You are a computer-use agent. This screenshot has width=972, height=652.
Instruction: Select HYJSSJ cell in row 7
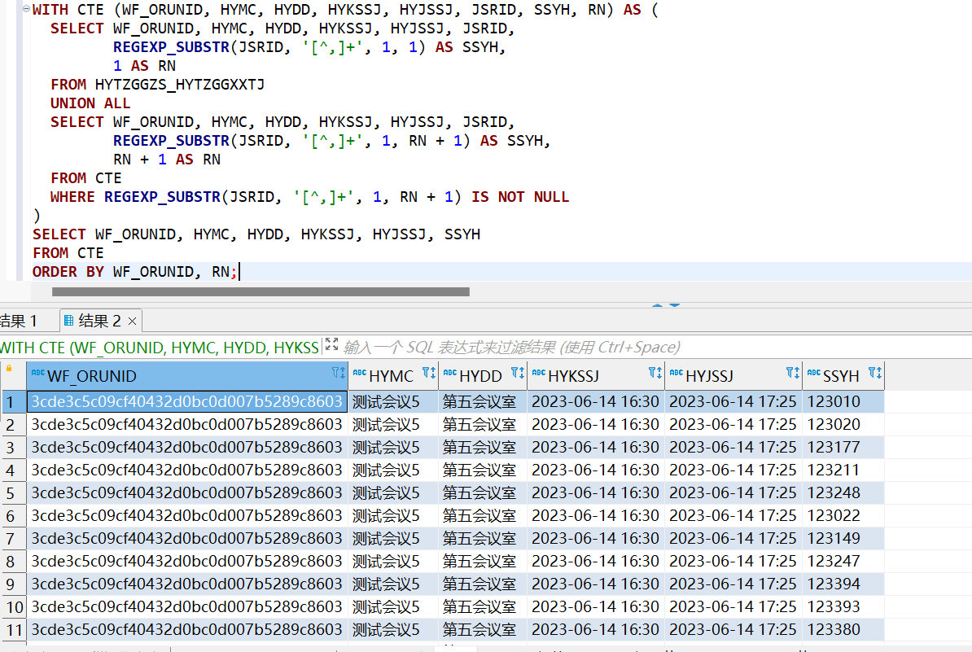pos(733,539)
